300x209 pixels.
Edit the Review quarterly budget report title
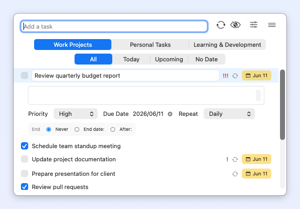(x=125, y=75)
